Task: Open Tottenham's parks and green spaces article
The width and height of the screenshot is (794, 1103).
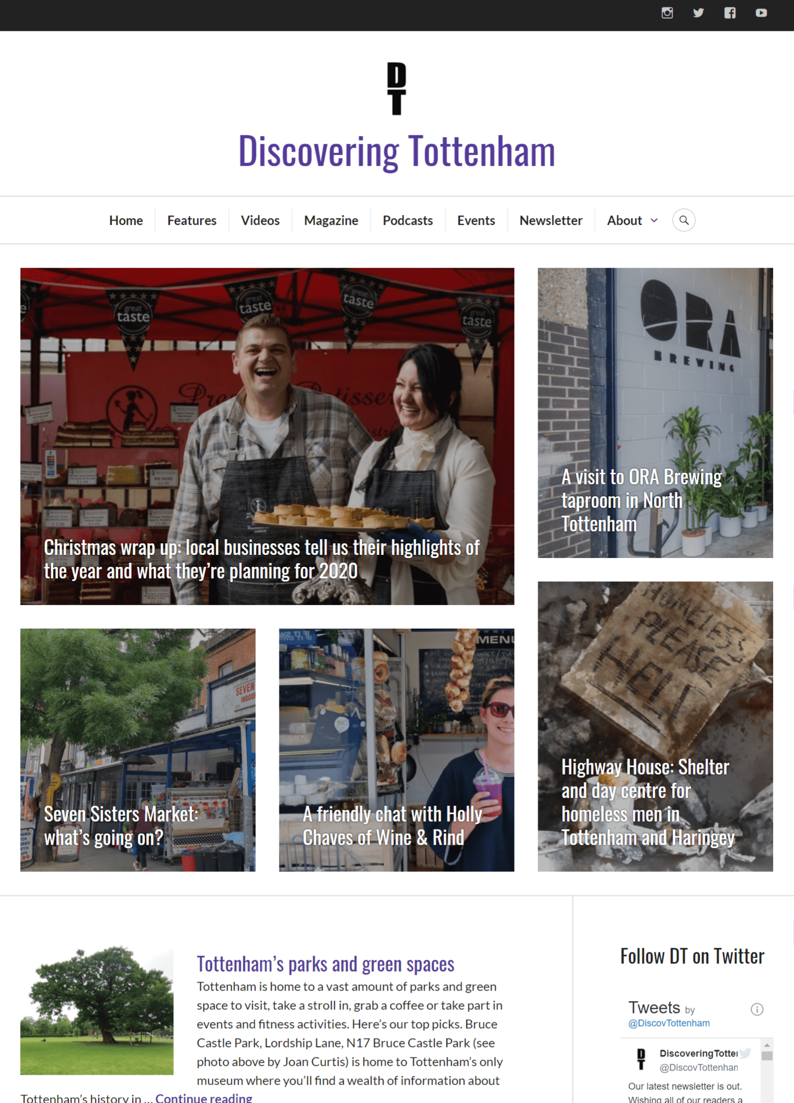Action: point(325,963)
